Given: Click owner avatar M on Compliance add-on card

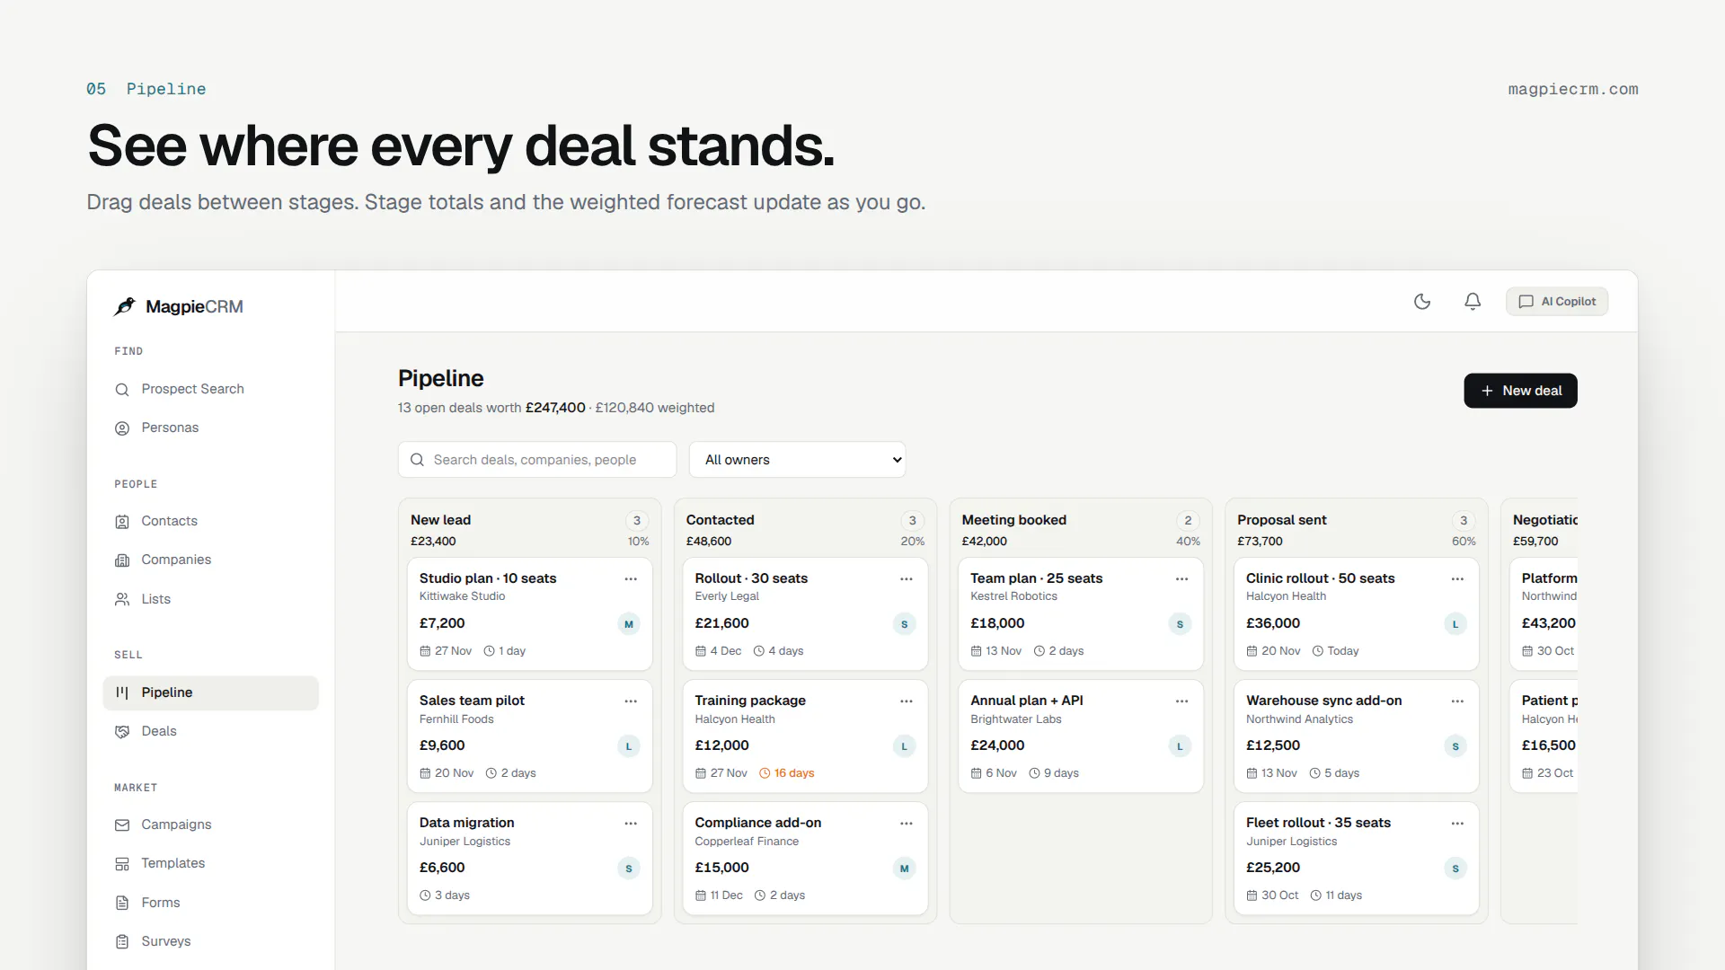Looking at the screenshot, I should [905, 869].
